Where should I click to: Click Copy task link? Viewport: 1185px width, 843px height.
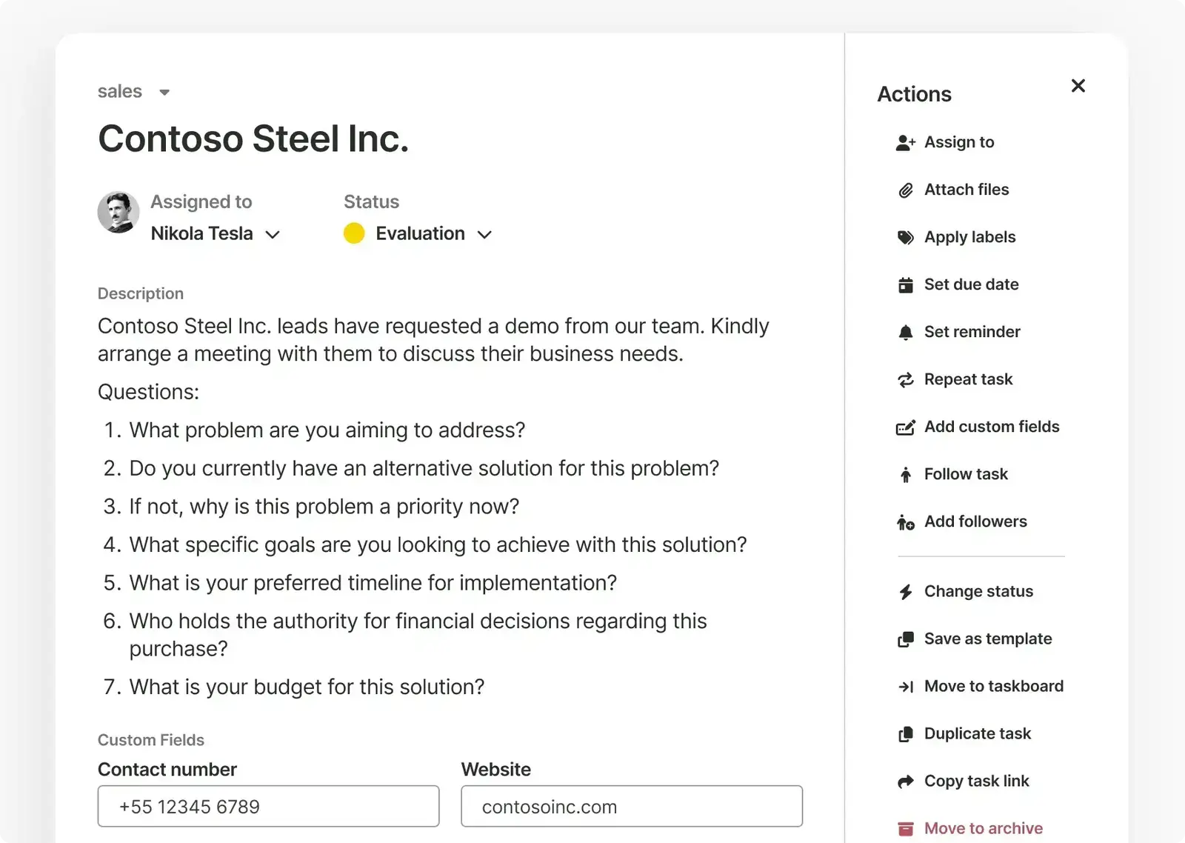(976, 781)
